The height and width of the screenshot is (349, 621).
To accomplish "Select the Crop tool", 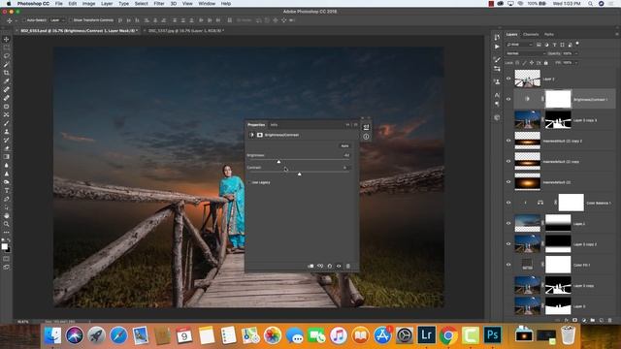I will pyautogui.click(x=7, y=73).
